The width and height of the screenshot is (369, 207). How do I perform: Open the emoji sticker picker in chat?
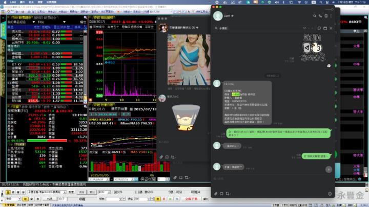pos(329,194)
